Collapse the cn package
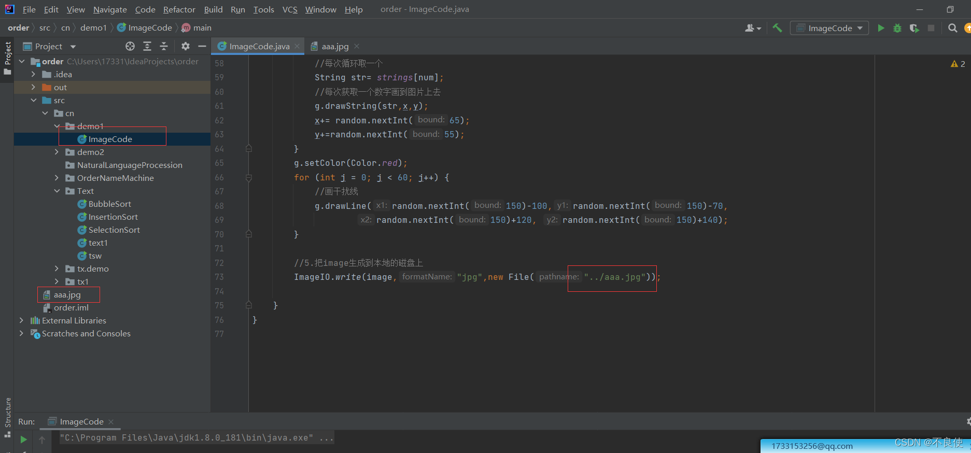This screenshot has height=453, width=971. 45,113
